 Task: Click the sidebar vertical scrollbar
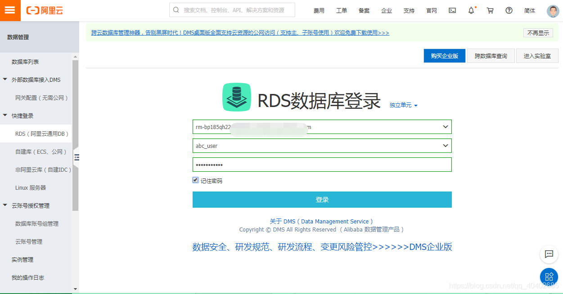[75, 135]
